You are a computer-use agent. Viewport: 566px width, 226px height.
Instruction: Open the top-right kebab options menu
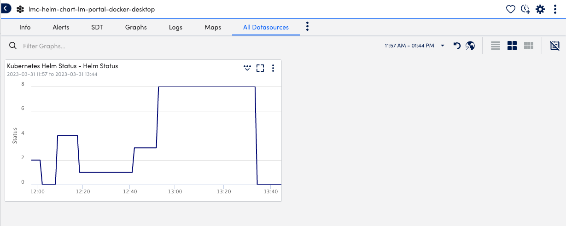555,9
